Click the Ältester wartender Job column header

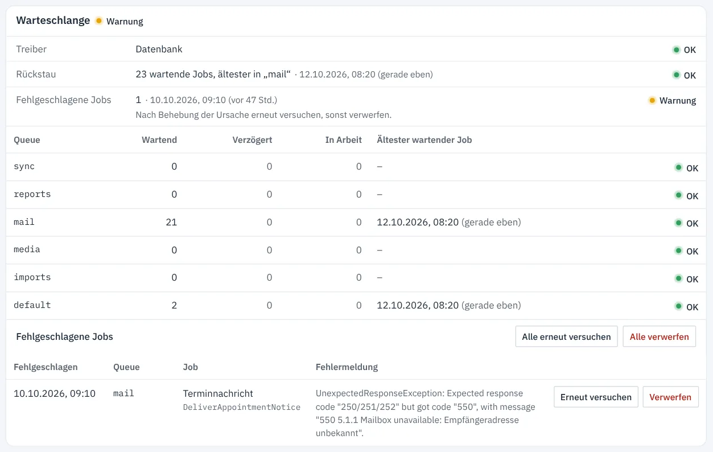tap(424, 139)
